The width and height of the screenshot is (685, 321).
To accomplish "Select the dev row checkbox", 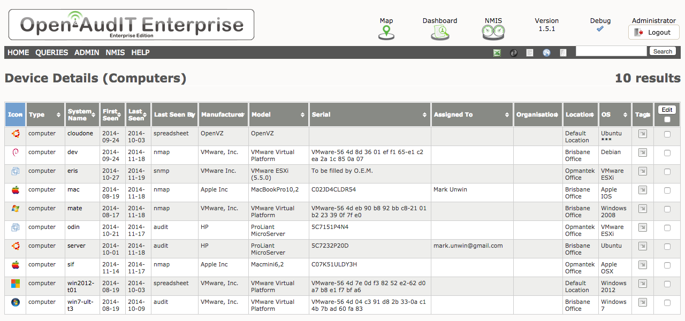I will (667, 153).
